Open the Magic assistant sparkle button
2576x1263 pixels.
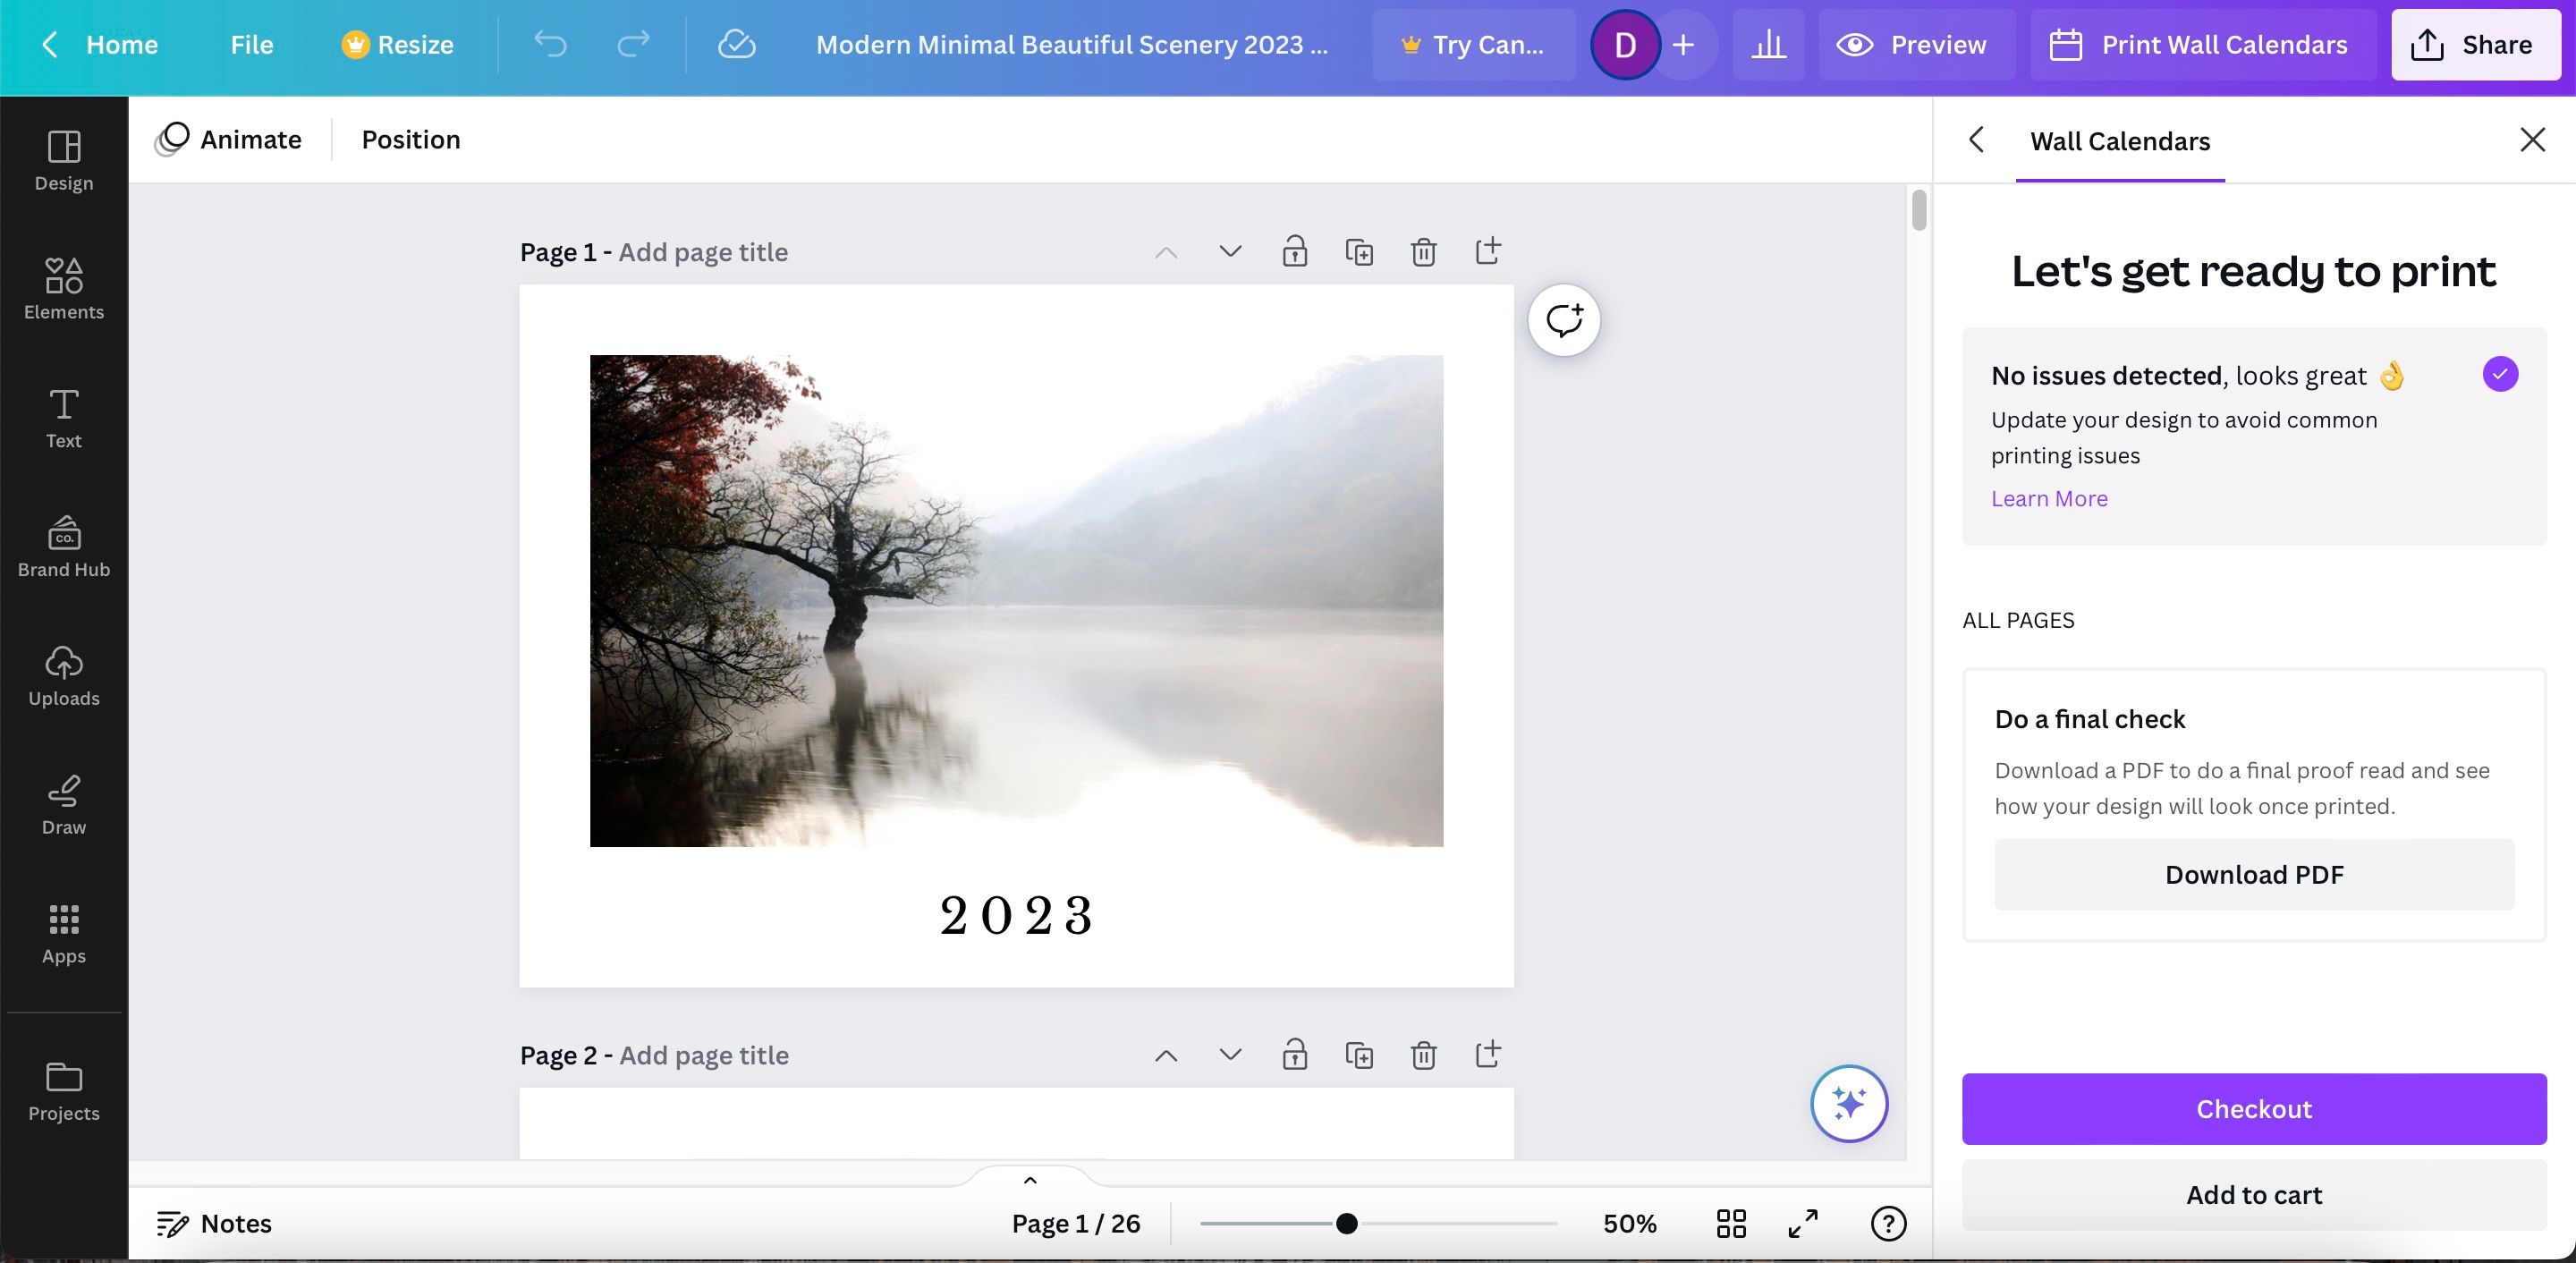(x=1849, y=1104)
